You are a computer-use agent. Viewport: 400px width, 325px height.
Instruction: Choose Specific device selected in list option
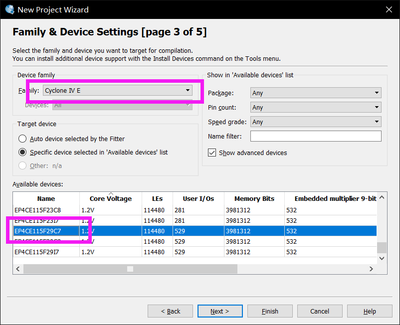coord(22,152)
